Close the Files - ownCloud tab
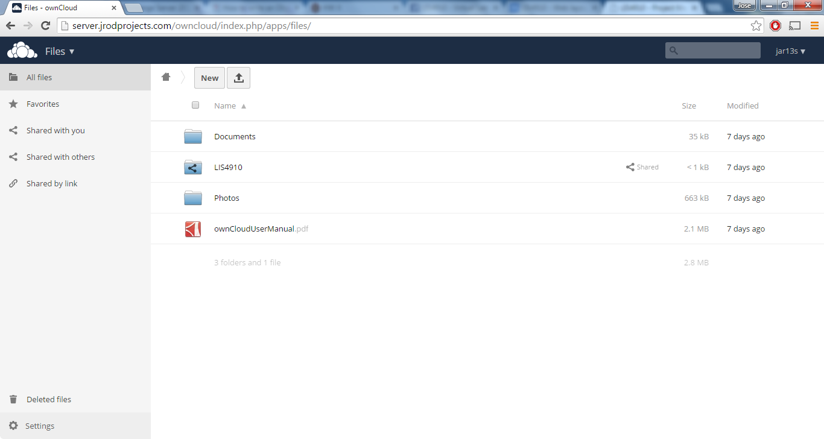This screenshot has width=824, height=439. (113, 8)
